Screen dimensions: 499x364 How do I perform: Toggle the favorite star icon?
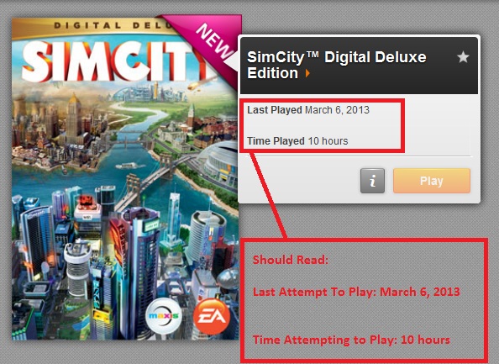pyautogui.click(x=463, y=57)
